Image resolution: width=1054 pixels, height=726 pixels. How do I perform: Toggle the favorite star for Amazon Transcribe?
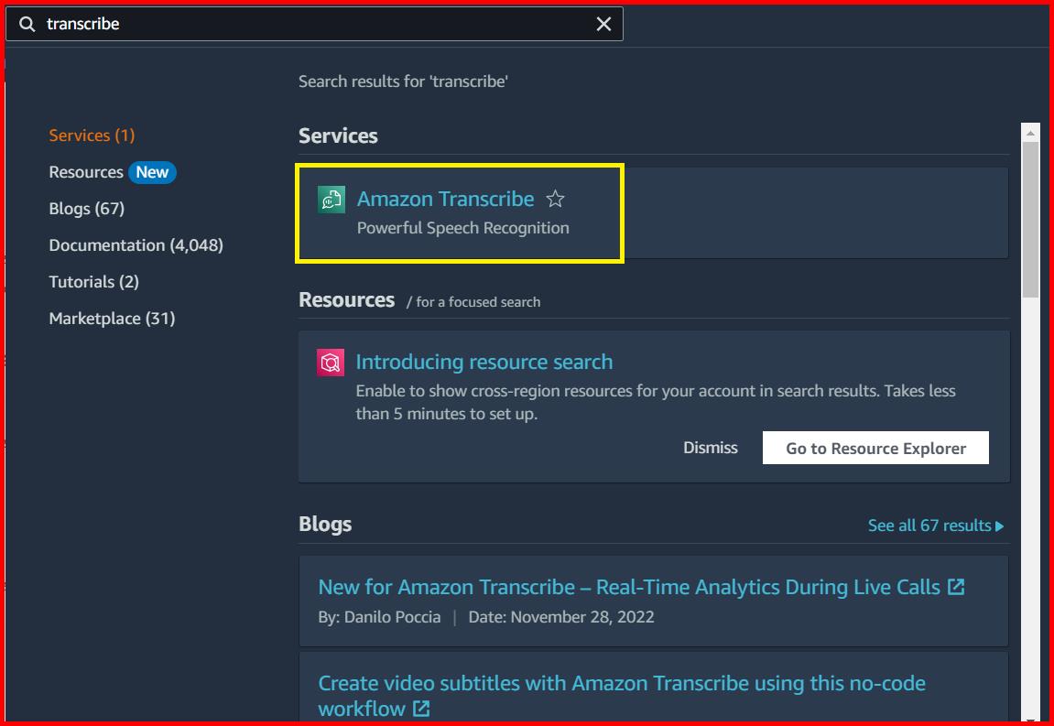pos(555,198)
